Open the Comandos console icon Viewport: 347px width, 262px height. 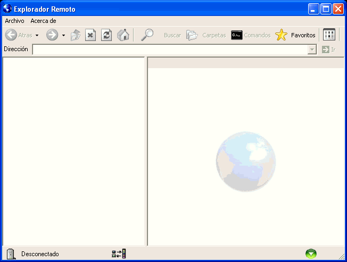click(x=237, y=35)
